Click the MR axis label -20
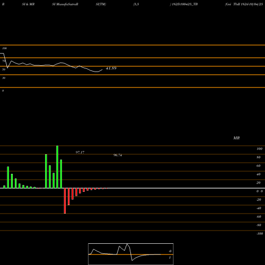Image resolution: width=265 pixels, height=265 pixels. click(259, 200)
